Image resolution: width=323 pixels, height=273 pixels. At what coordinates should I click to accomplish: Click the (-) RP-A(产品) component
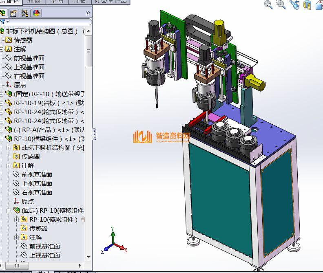coord(45,130)
